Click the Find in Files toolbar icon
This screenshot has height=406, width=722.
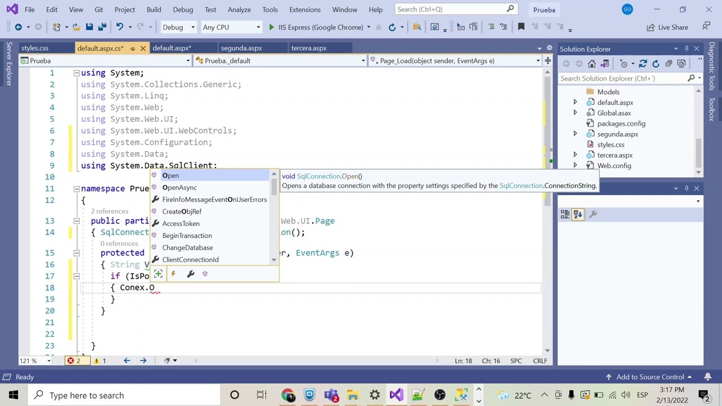417,27
